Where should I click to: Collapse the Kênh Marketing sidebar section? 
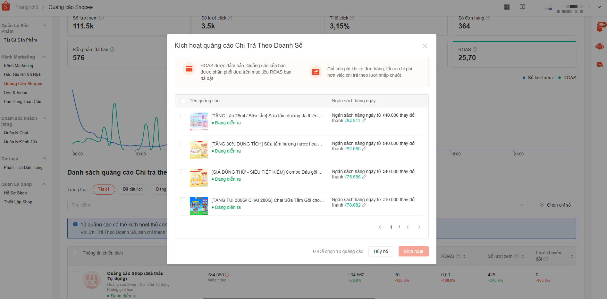pyautogui.click(x=44, y=57)
